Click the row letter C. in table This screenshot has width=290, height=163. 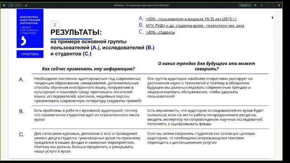(21, 134)
